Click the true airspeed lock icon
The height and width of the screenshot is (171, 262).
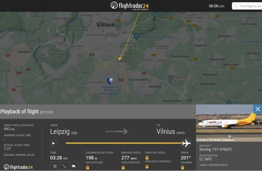(123, 168)
